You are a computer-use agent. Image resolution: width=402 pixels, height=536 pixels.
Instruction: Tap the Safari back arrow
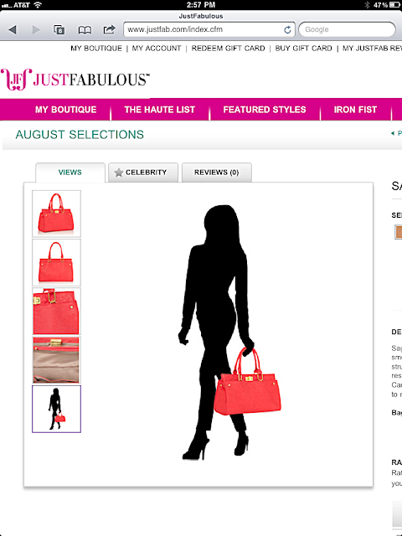13,30
